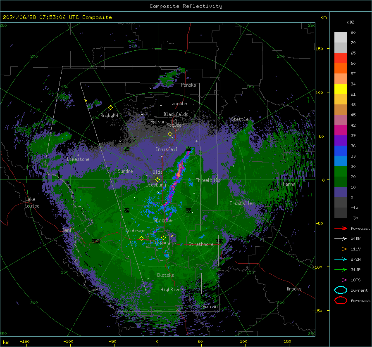Click the Stettler city label
Viewport: 372px width, 347px height.
(x=241, y=119)
